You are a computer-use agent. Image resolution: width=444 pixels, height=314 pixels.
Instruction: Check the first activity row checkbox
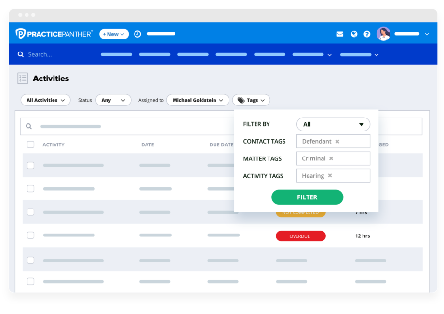click(x=31, y=165)
